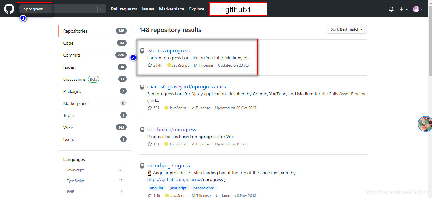
Task: Open the notifications bell icon
Action: [x=391, y=9]
